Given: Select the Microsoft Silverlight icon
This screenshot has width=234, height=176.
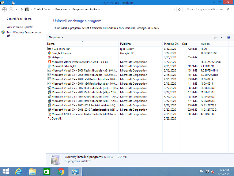Looking at the screenshot, I should point(49,66).
